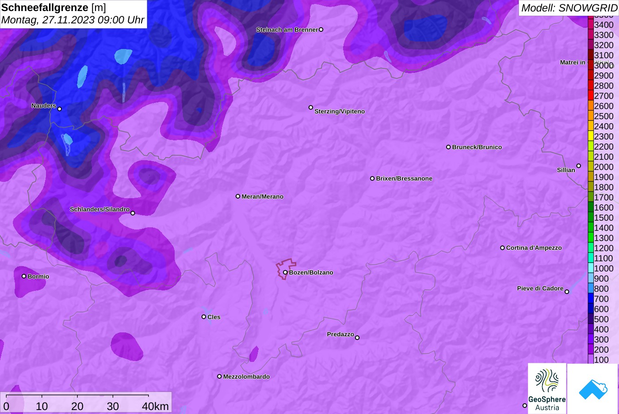This screenshot has width=619, height=414.
Task: Click the 20 mark on scale bar
Action: click(77, 406)
